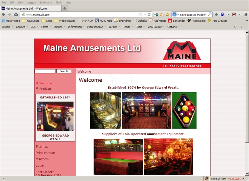Bookmark this page with the star icon
This screenshot has width=249, height=181.
click(x=140, y=15)
